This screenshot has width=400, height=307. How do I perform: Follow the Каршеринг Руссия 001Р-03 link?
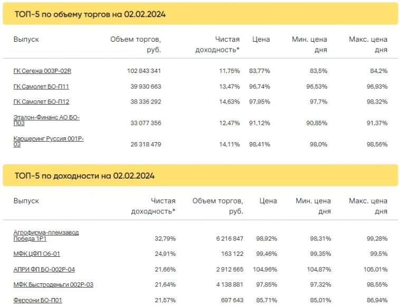click(49, 141)
